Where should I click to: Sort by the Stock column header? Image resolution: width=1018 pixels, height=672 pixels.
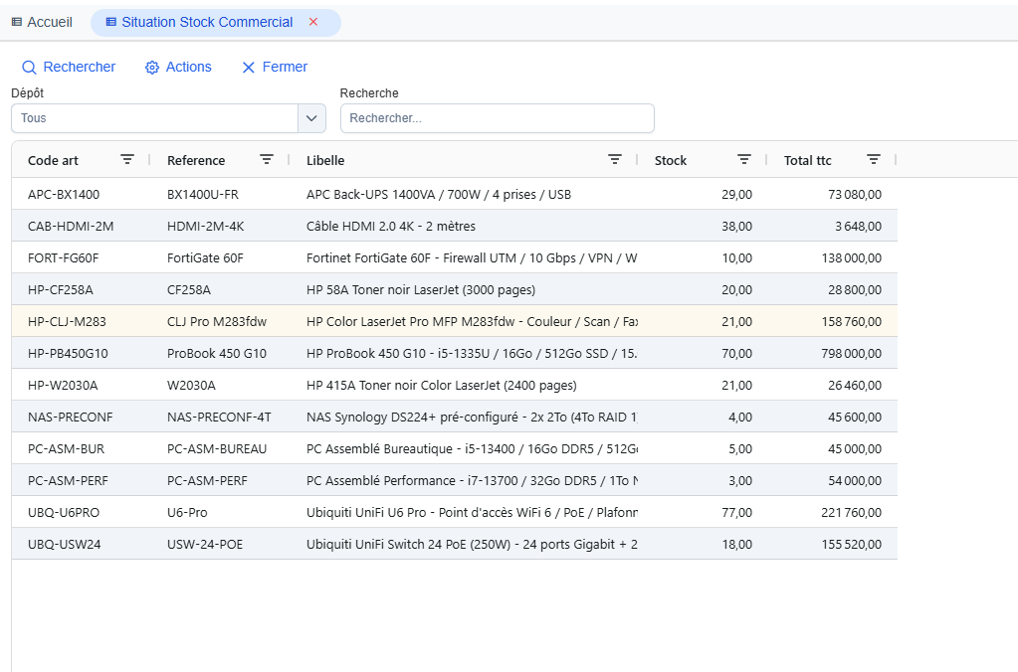670,160
